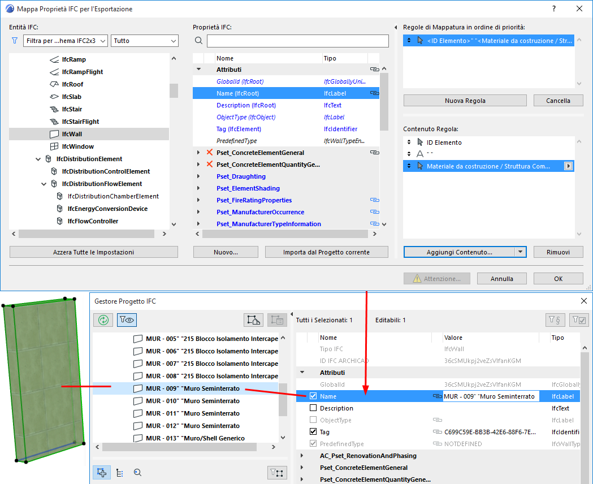Viewport: 593px width, 484px height.
Task: Confirm with the OK button
Action: 558,279
